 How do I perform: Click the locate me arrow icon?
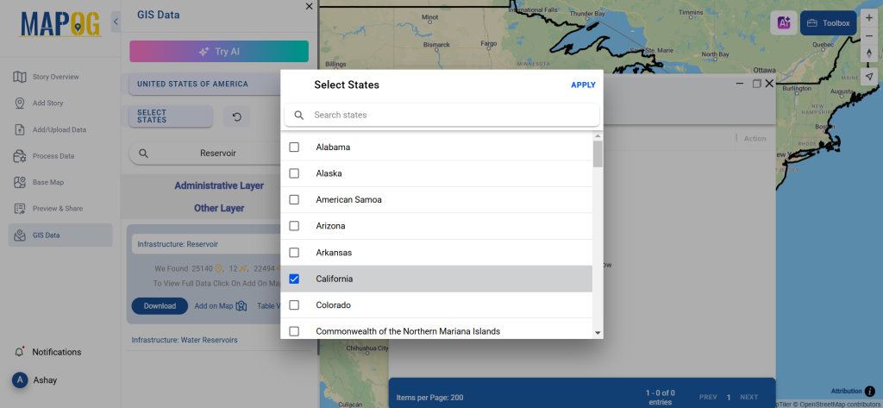(868, 76)
